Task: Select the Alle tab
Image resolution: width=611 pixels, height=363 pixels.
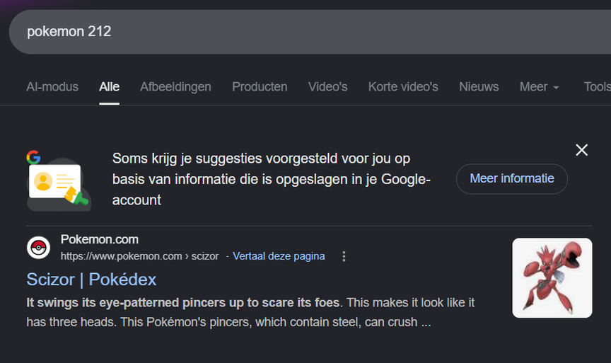Action: [109, 86]
